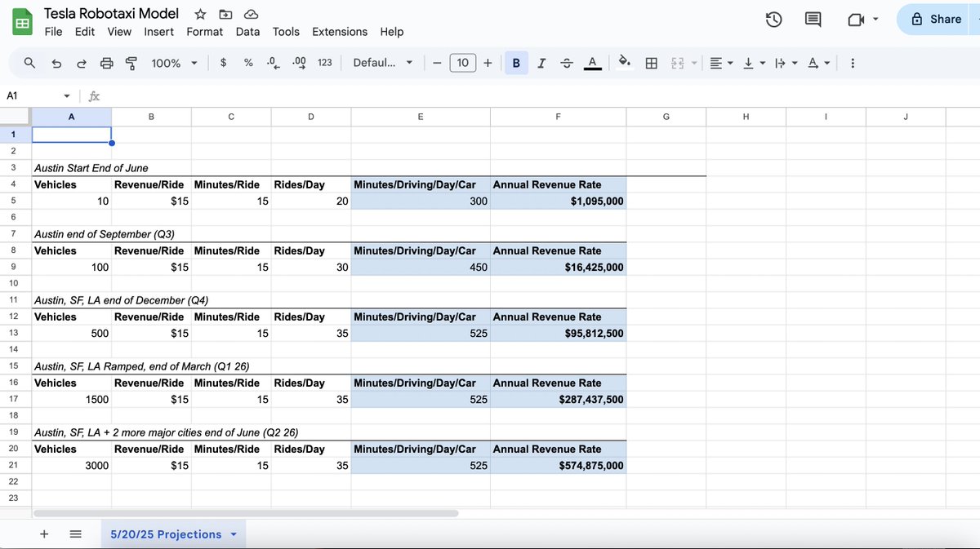Open the File menu
Viewport: 980px width, 549px height.
pyautogui.click(x=53, y=32)
